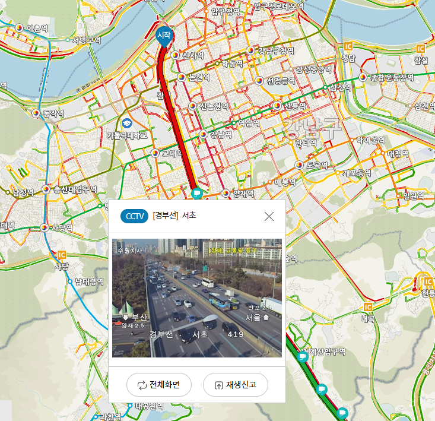The image size is (435, 421).
Task: Select the 강남역 subway station icon
Action: (204, 135)
